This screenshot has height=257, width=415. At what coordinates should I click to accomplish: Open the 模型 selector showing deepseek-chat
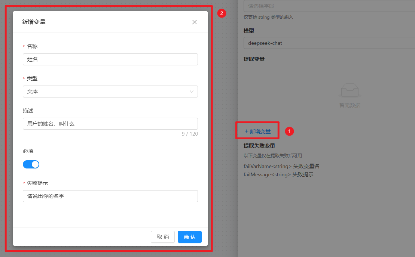[326, 43]
